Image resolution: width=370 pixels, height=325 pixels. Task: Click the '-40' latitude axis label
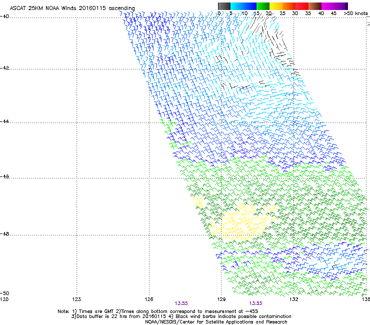[x=4, y=16]
